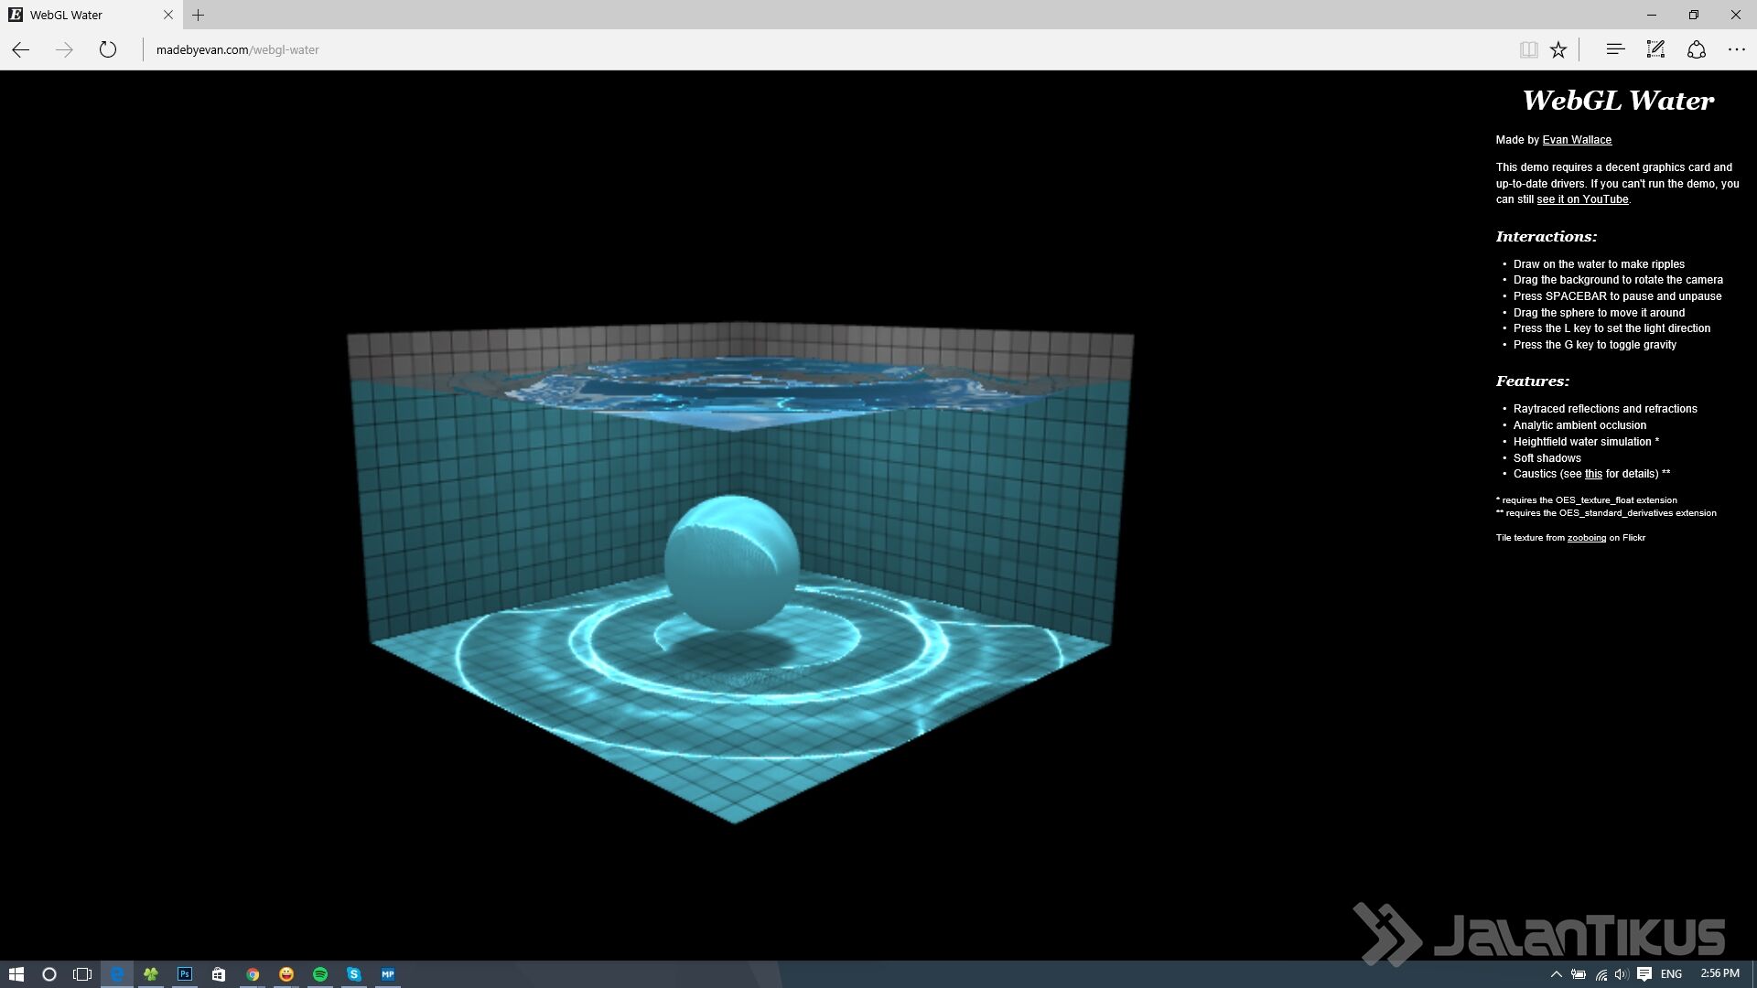Switch to Photoshop on the taskbar

(x=185, y=974)
